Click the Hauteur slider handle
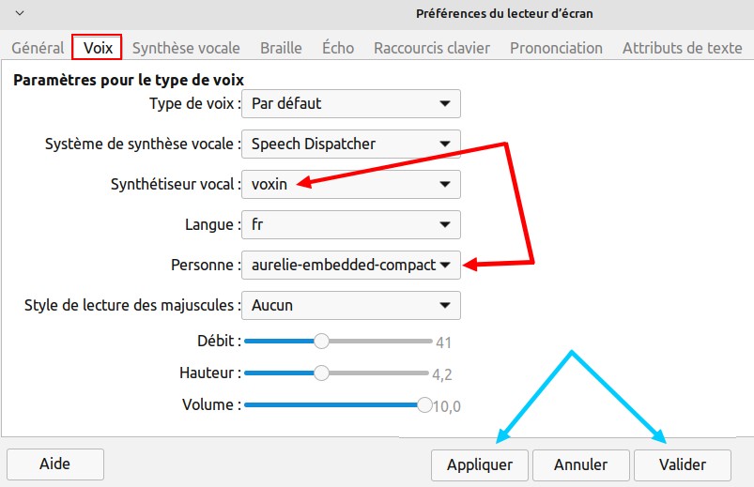The image size is (754, 487). click(321, 373)
